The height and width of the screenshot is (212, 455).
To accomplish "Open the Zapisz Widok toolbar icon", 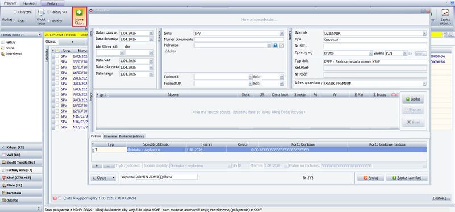I will click(x=445, y=13).
